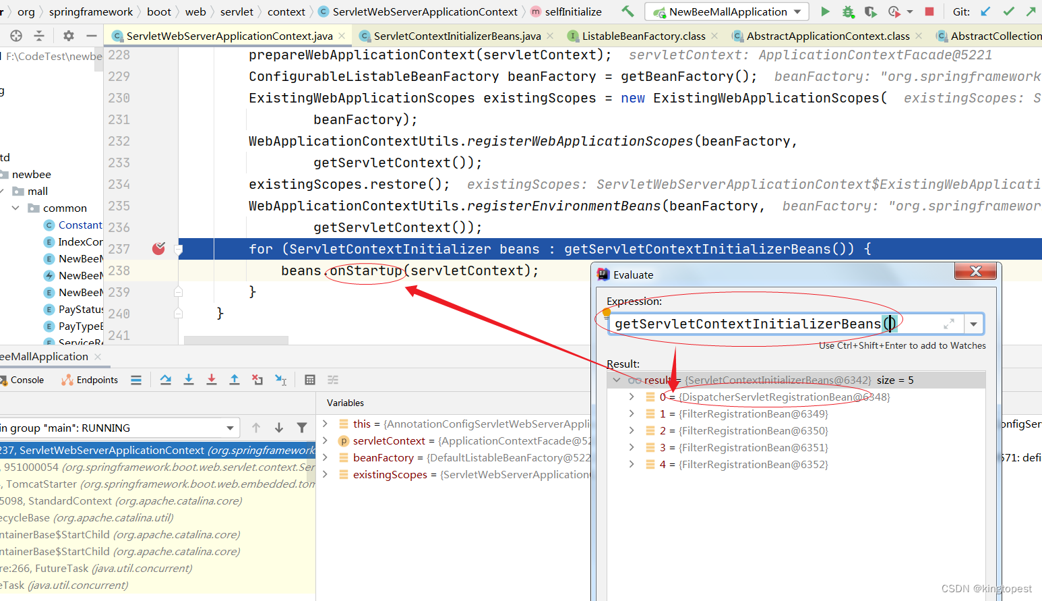Force step into with red arrow icon
The image size is (1042, 601).
pos(212,380)
